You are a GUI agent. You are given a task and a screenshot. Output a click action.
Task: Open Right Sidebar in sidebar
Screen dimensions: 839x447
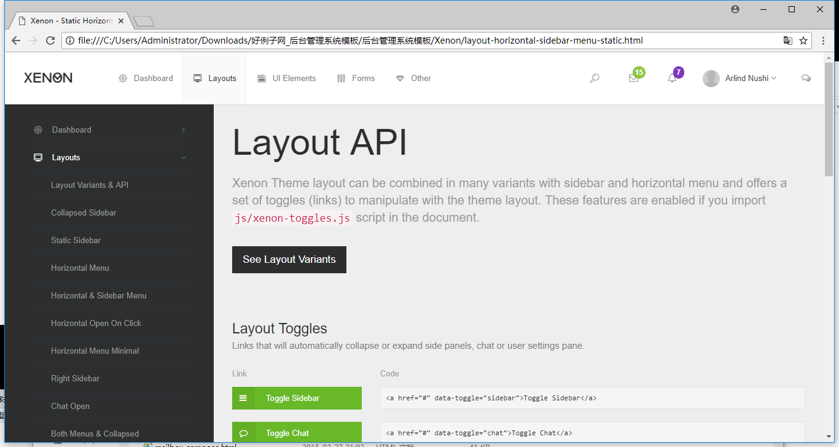coord(75,379)
